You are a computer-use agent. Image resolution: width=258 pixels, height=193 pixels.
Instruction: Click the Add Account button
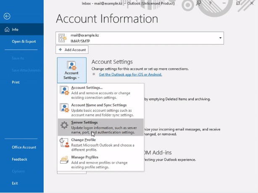point(72,50)
